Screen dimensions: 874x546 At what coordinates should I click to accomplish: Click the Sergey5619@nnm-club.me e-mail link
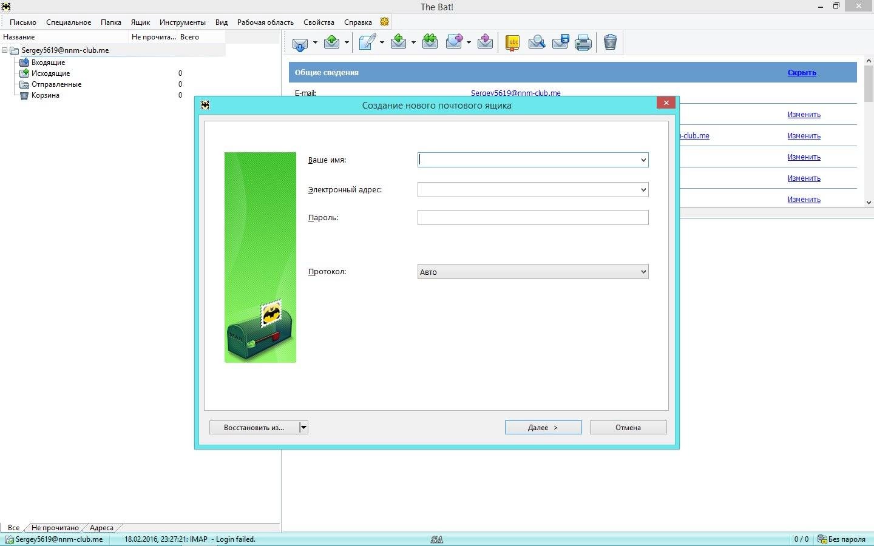516,93
